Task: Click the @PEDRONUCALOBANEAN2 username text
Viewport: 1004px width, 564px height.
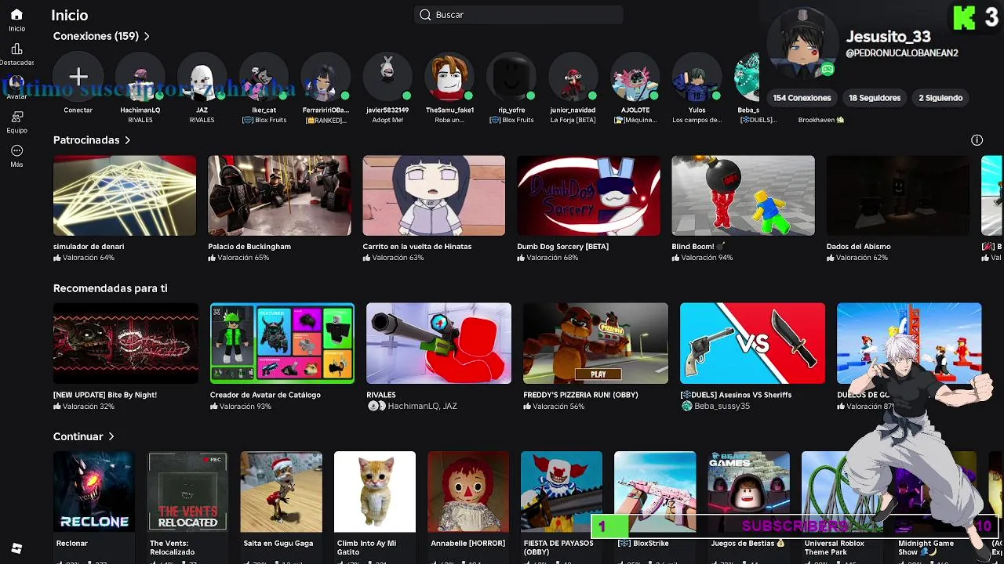Action: pyautogui.click(x=902, y=53)
